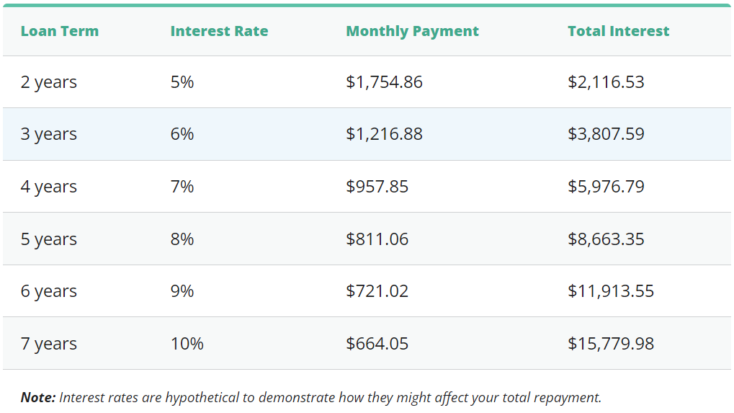Select the $11,913.55 total interest cell
734x413 pixels.
click(611, 291)
